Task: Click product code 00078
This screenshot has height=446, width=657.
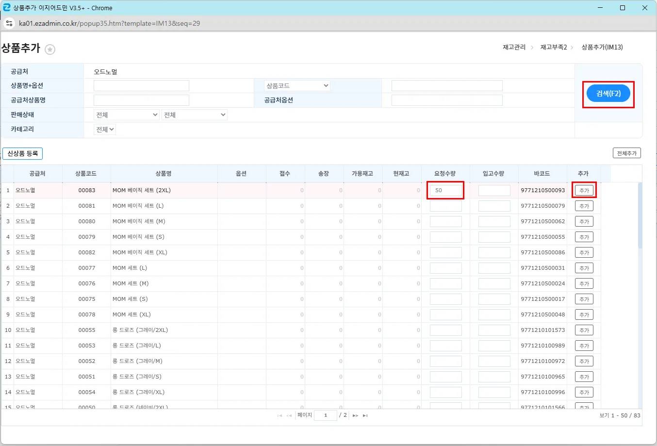Action: [x=87, y=314]
